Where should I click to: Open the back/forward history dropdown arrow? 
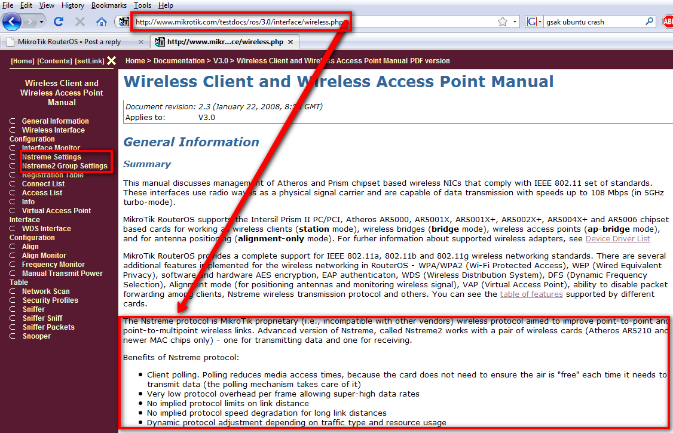click(x=41, y=22)
